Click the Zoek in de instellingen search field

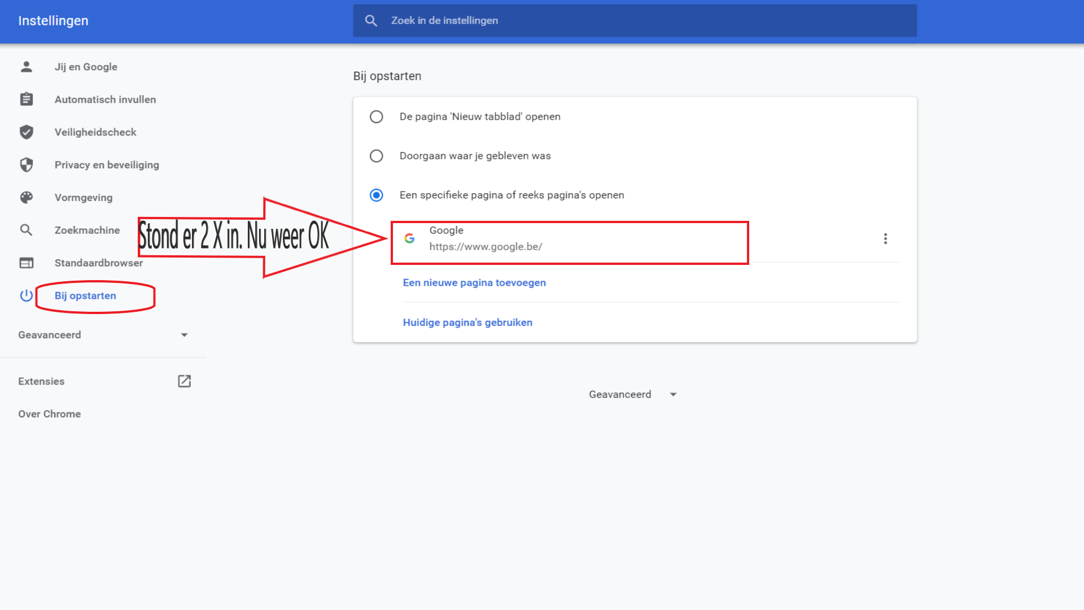[x=635, y=21]
